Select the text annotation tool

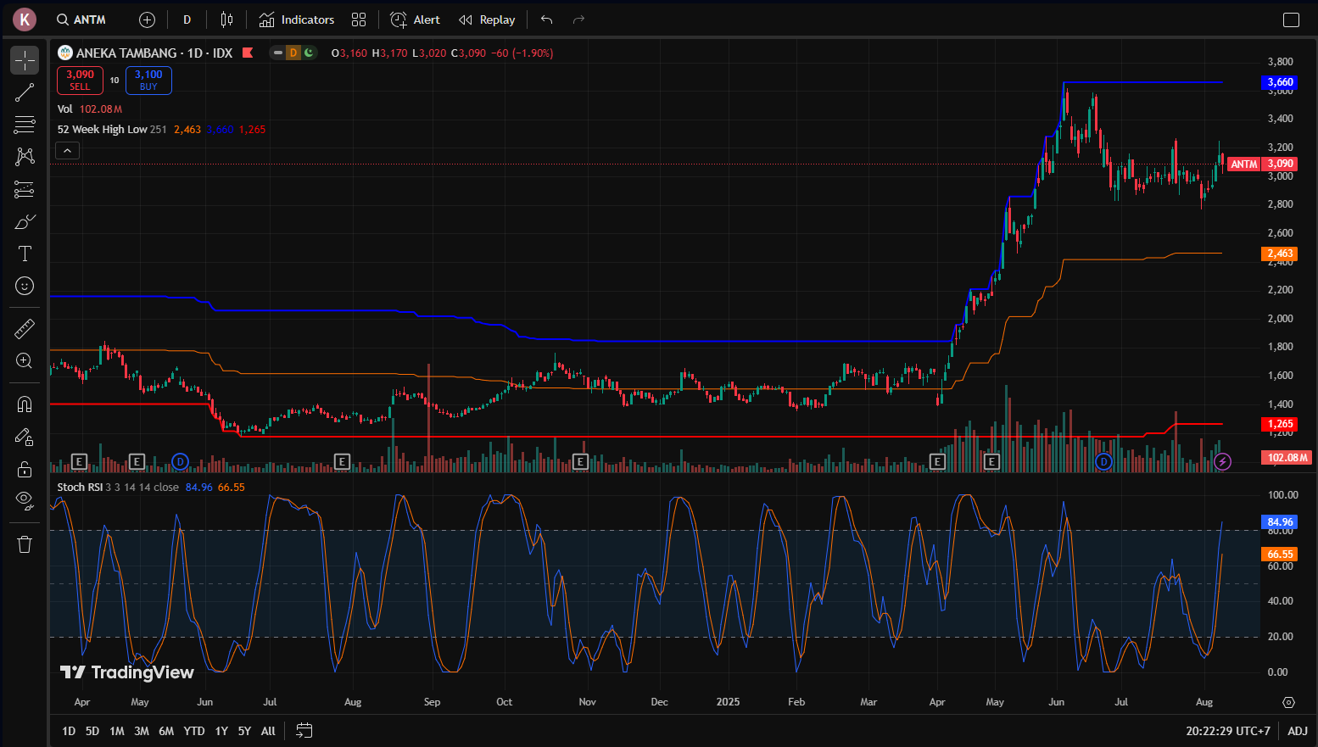(25, 254)
